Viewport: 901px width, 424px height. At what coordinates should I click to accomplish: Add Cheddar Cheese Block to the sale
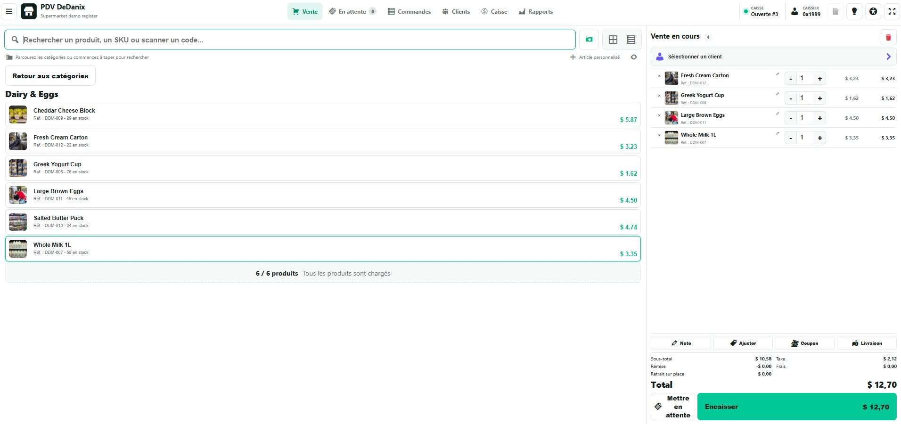(323, 114)
